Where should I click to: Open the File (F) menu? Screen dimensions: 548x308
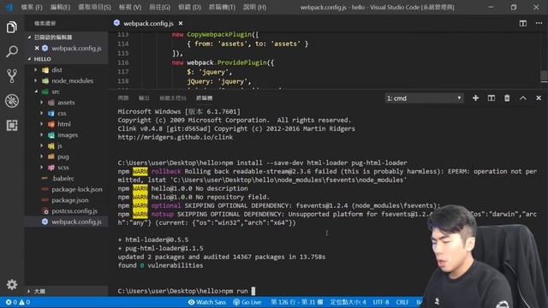point(32,7)
